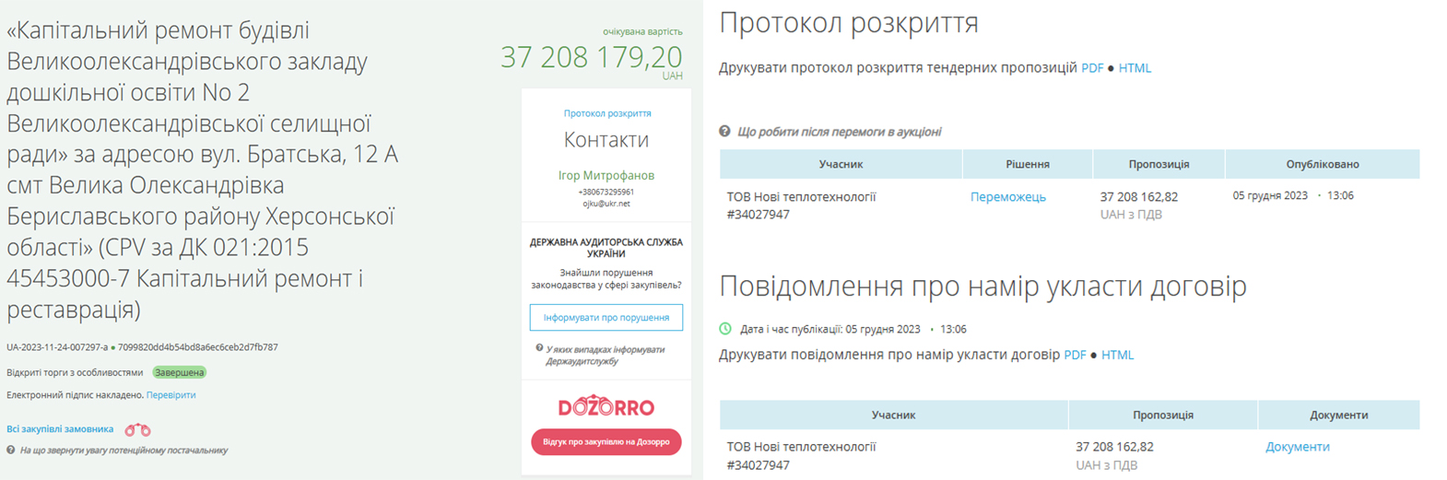
Task: Click the Завершена status badge
Action: (179, 373)
